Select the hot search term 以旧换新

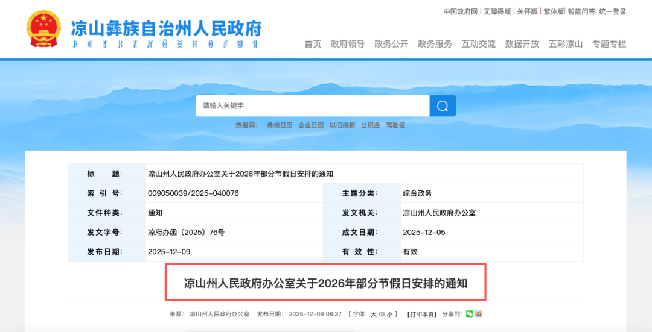pyautogui.click(x=342, y=125)
